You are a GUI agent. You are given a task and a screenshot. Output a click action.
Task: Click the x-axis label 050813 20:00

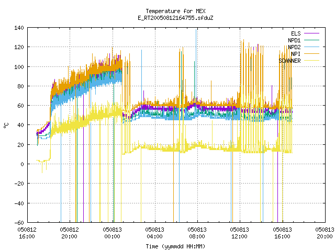325,233
